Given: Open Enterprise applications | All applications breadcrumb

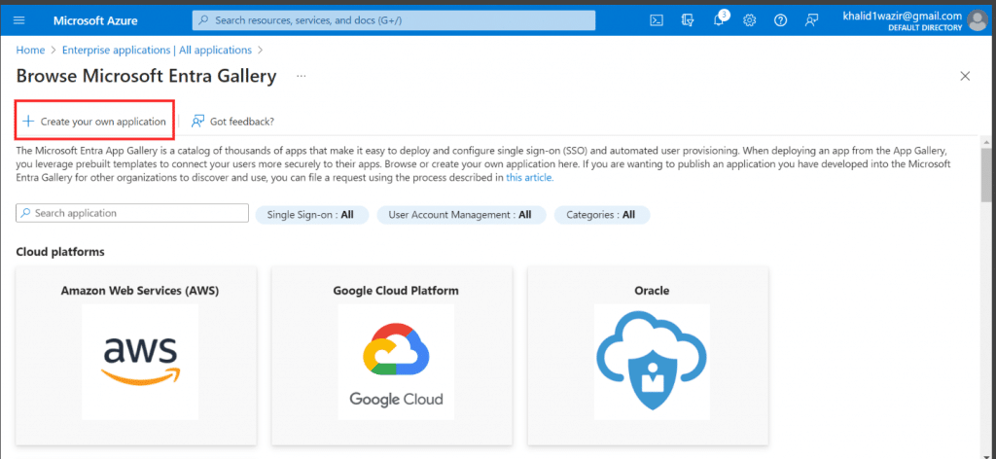Looking at the screenshot, I should (157, 50).
